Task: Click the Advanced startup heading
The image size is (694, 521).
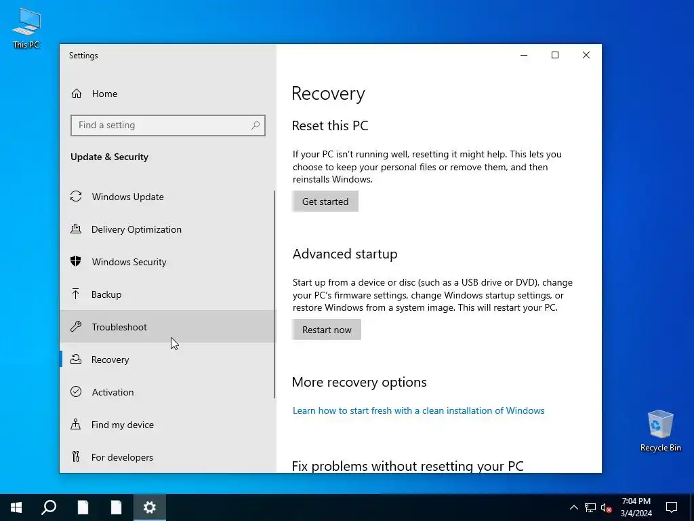Action: point(345,254)
